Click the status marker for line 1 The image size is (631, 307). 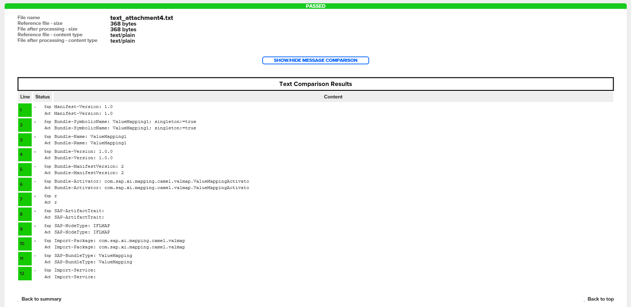[35, 107]
